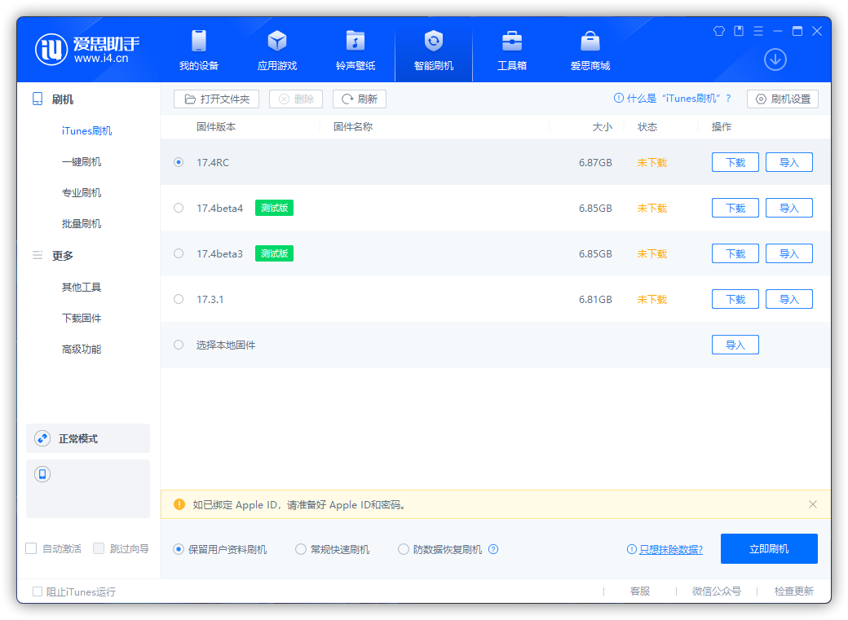Image resolution: width=848 pixels, height=620 pixels.
Task: Click the 应用游戏 cube icon
Action: click(277, 41)
